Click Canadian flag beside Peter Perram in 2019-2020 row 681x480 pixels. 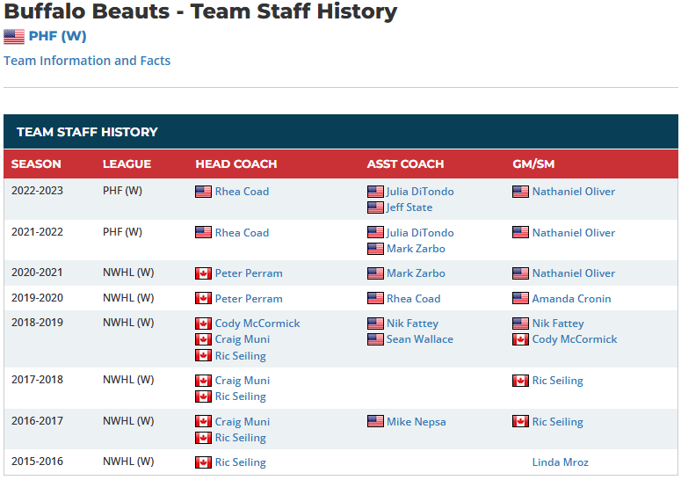coord(203,298)
